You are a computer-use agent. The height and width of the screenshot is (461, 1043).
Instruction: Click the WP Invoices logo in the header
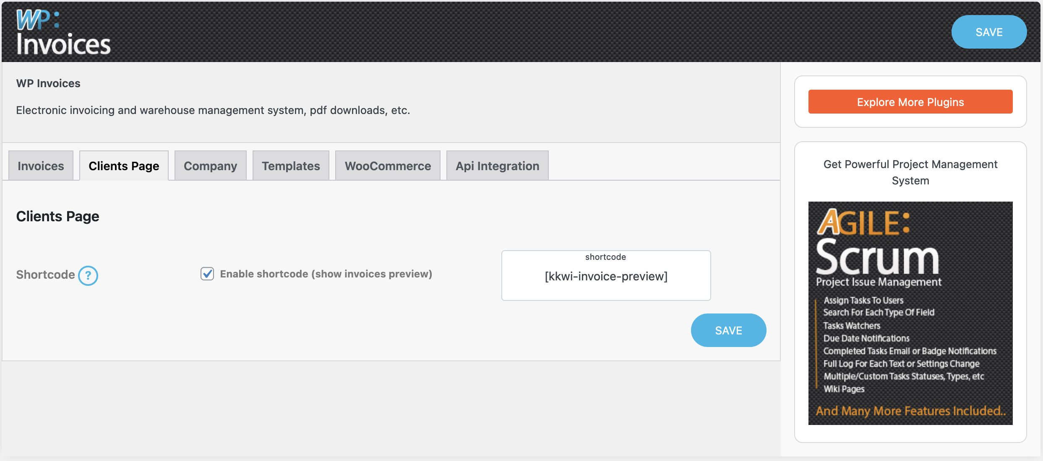click(63, 32)
